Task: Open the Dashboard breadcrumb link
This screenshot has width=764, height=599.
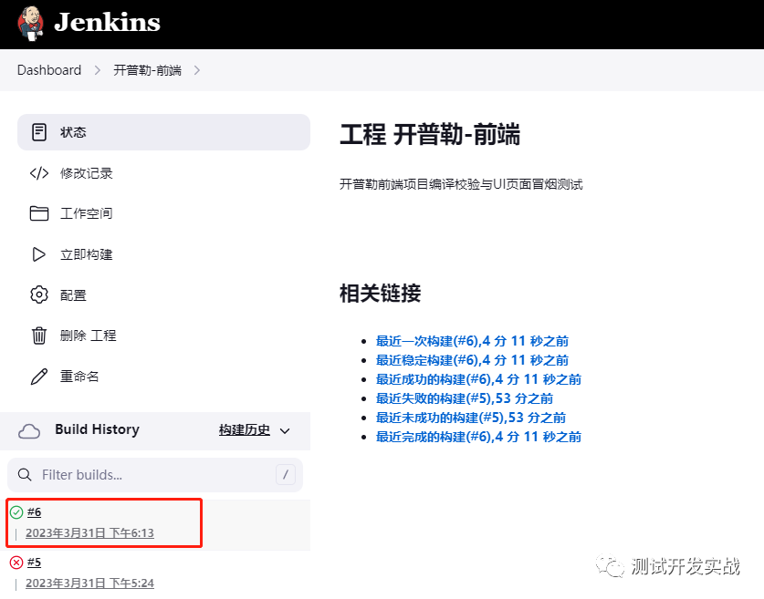Action: pos(49,70)
